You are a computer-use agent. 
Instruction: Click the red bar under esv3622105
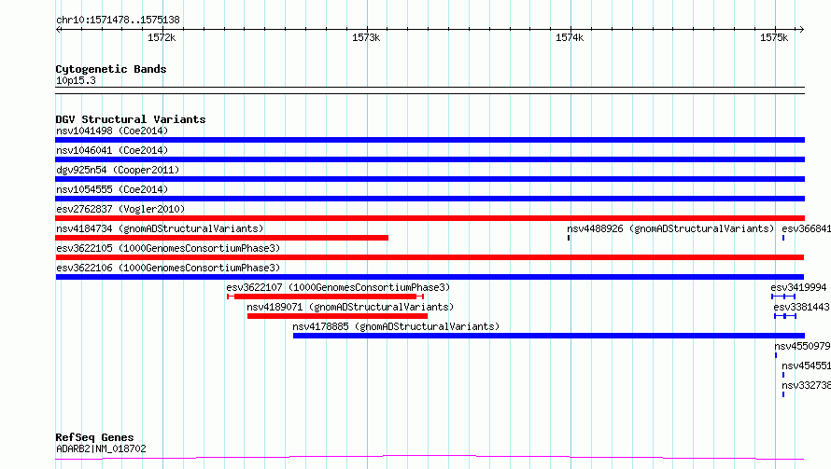click(x=430, y=257)
